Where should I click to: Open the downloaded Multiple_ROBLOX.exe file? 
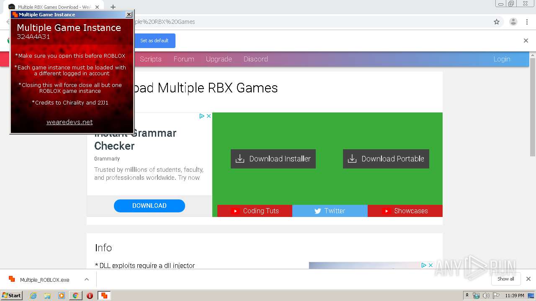tap(44, 280)
